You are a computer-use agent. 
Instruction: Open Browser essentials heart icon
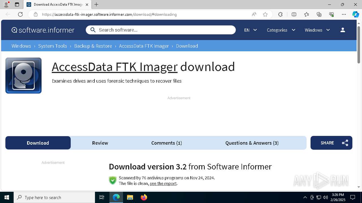point(331,14)
